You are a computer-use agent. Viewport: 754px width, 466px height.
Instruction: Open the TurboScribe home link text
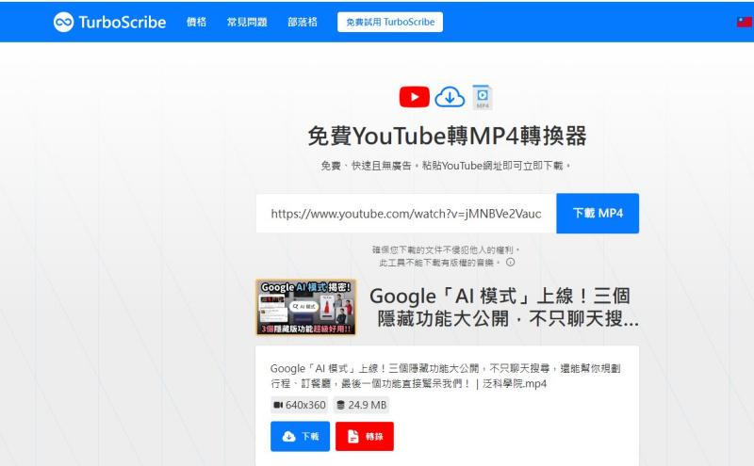click(123, 22)
